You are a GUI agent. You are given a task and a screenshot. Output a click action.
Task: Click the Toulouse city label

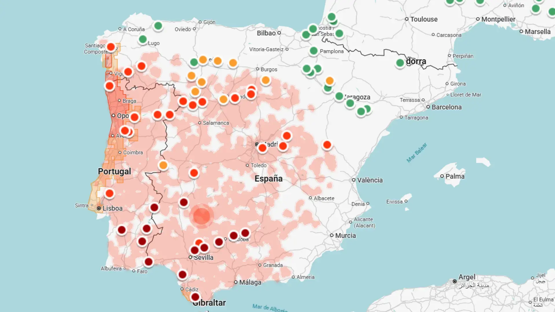click(x=423, y=19)
